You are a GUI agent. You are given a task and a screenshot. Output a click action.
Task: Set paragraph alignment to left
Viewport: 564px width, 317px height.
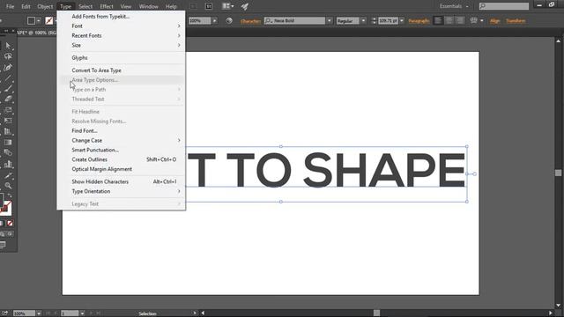438,21
